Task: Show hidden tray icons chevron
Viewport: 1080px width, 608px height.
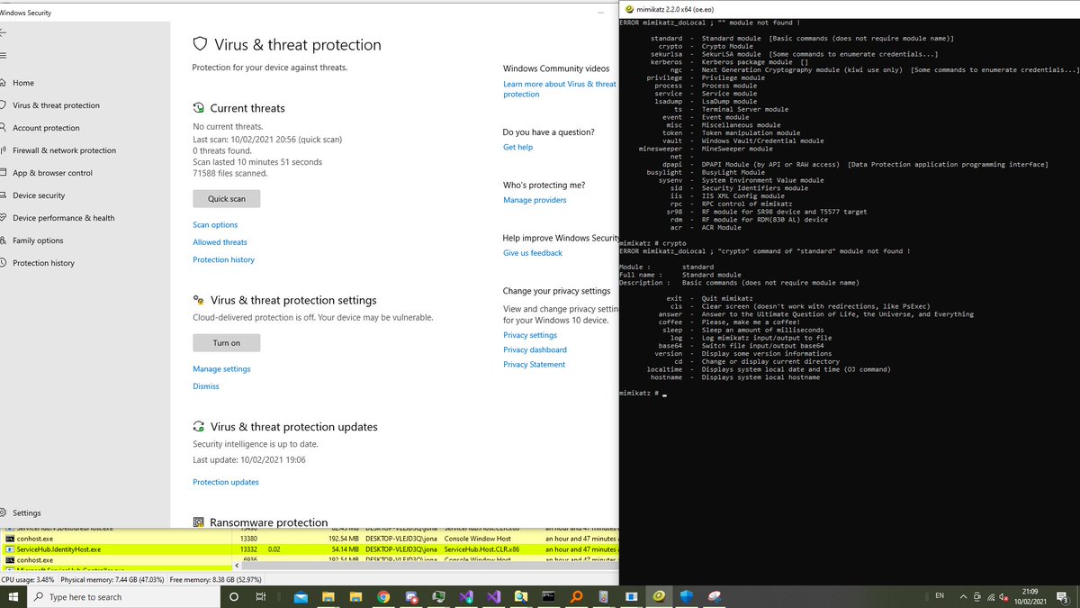Action: tap(963, 597)
